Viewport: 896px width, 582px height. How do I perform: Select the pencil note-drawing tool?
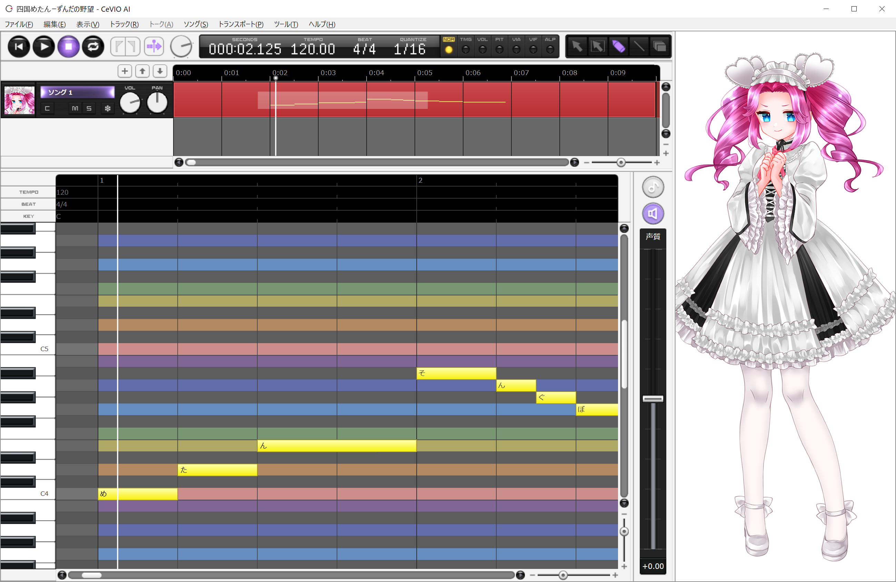pos(618,47)
